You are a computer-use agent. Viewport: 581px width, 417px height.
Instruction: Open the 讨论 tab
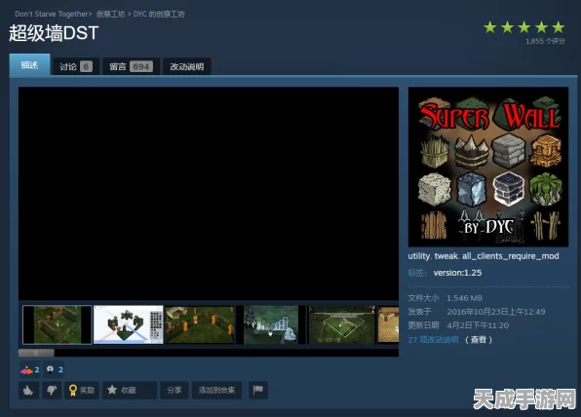point(76,66)
